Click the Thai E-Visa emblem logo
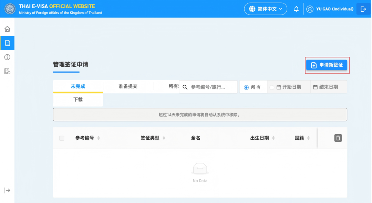The height and width of the screenshot is (203, 372). (10, 9)
